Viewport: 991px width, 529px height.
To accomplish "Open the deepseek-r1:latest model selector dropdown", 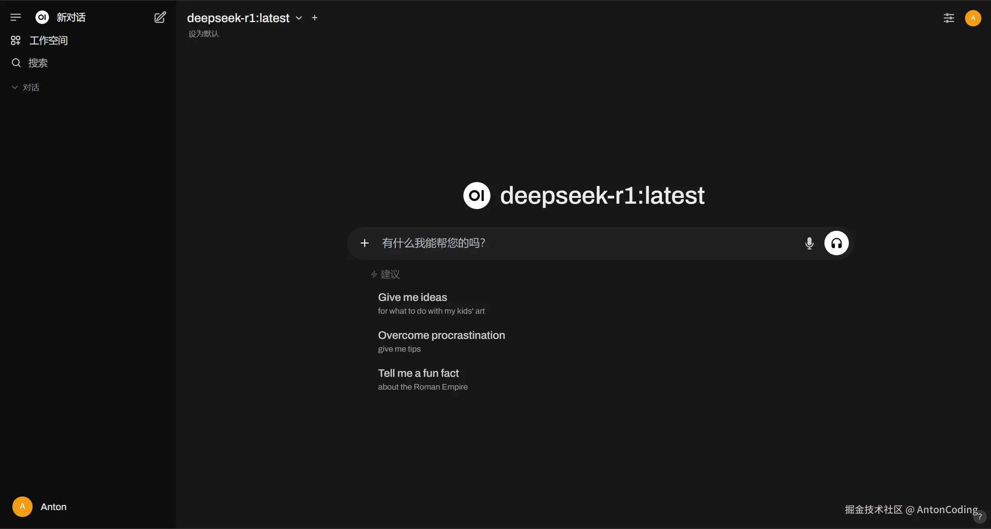I will click(244, 18).
